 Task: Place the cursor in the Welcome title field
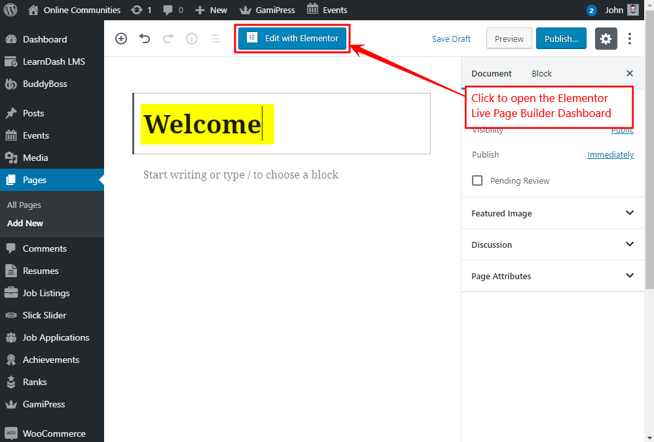click(207, 123)
